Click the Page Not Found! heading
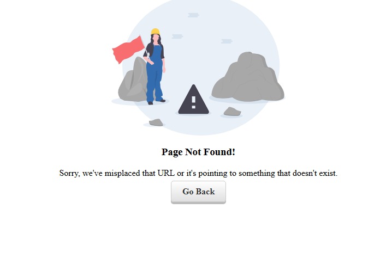The image size is (386, 276). click(x=198, y=152)
